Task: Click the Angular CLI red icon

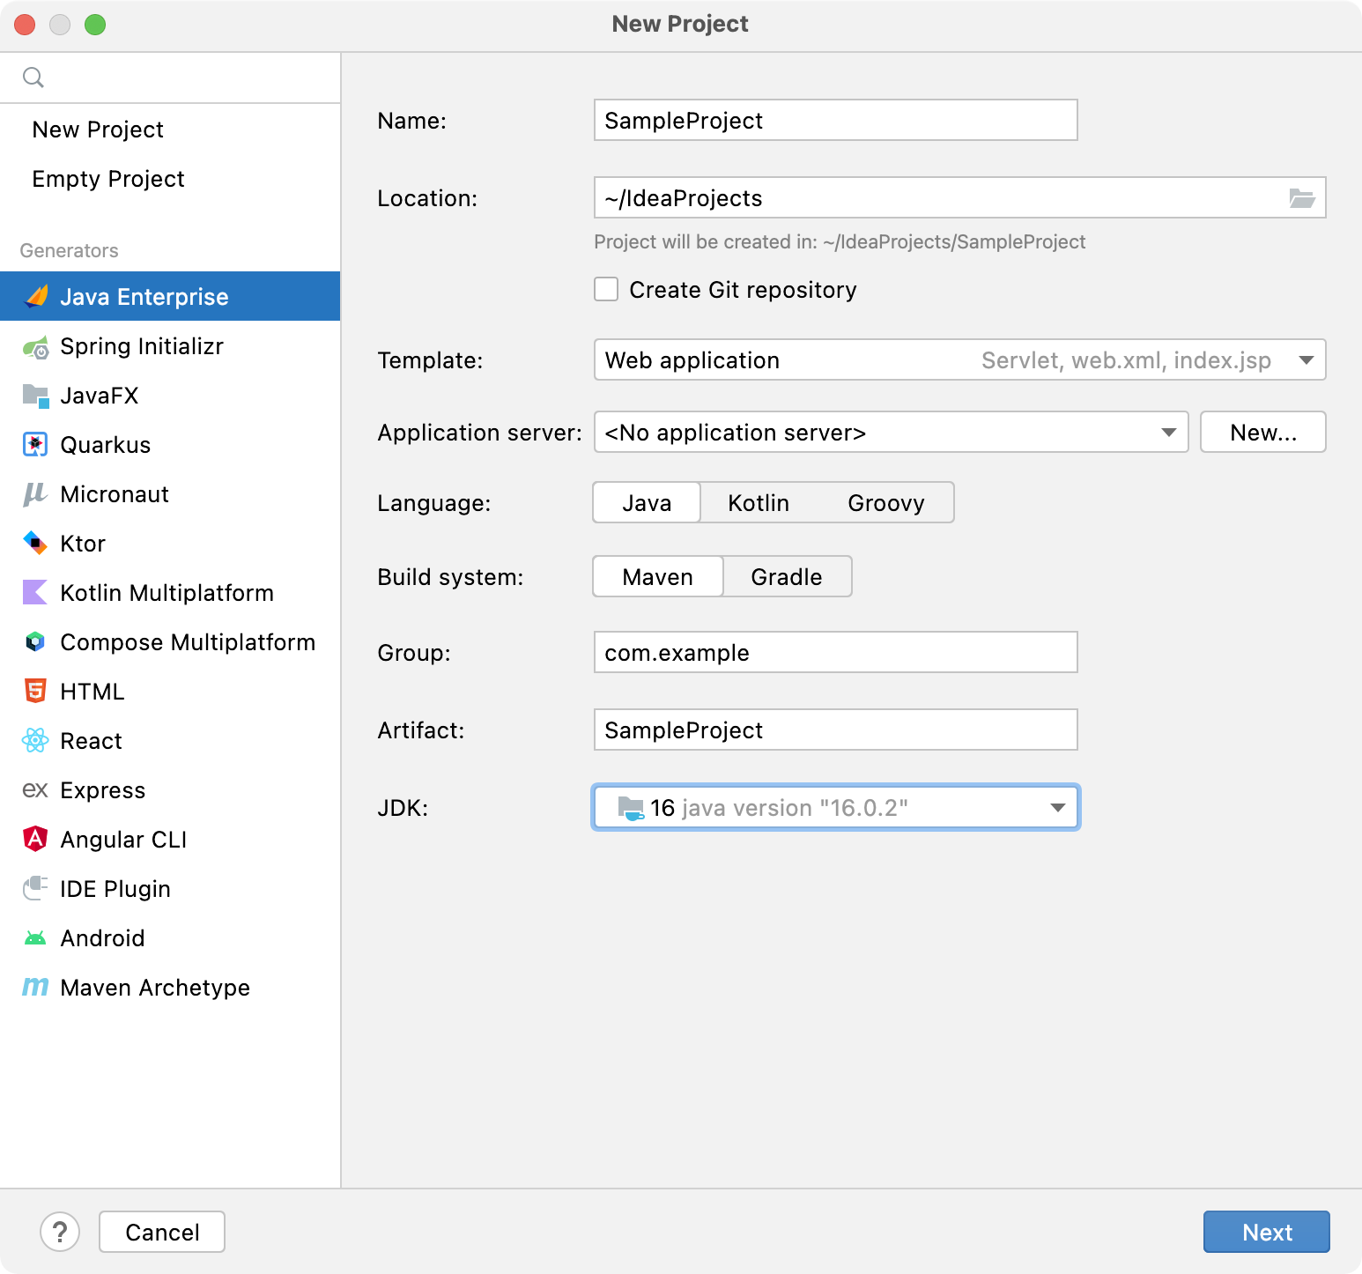Action: pos(35,839)
